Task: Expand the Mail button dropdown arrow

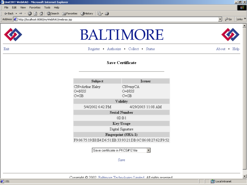Action: click(102, 13)
